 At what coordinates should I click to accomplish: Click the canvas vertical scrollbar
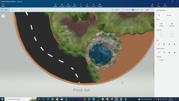[154, 69]
